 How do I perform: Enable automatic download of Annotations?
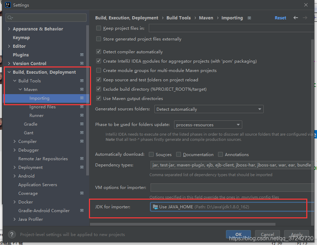pyautogui.click(x=220, y=154)
